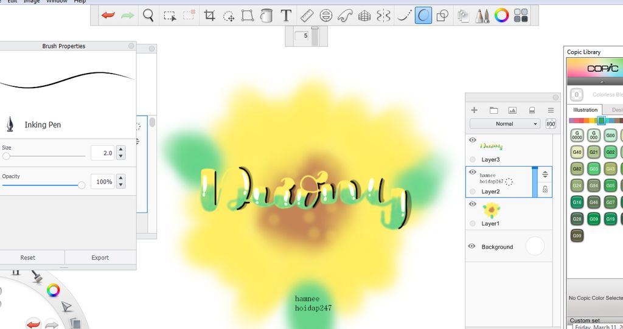The width and height of the screenshot is (623, 329).
Task: Click the lagoon undo arrow
Action: pyautogui.click(x=34, y=324)
